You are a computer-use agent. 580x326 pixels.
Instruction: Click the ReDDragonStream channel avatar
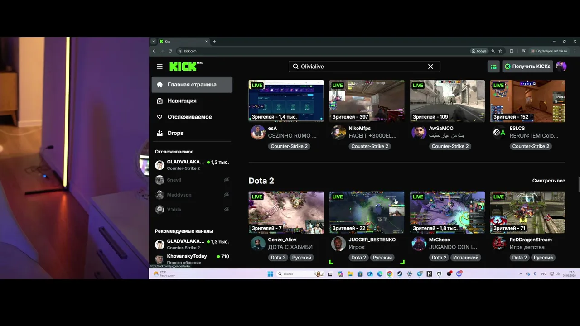click(499, 244)
